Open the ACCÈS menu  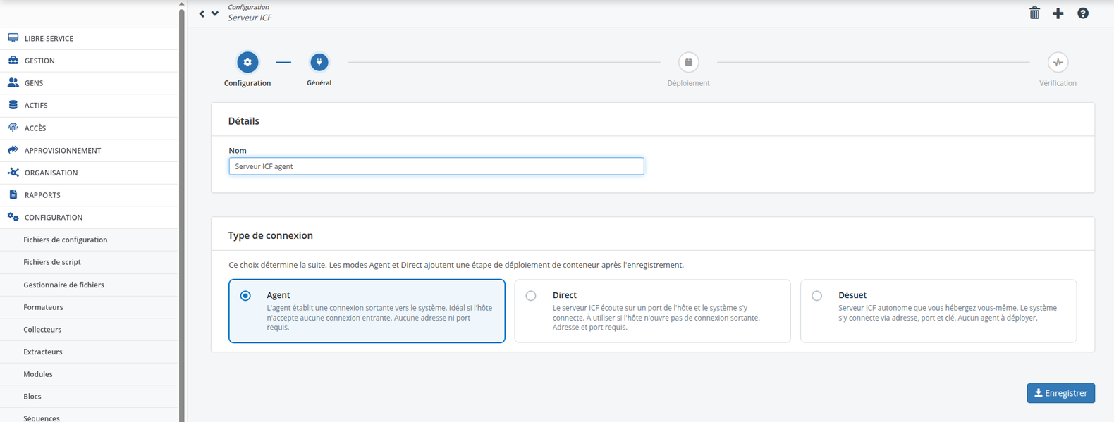coord(89,128)
